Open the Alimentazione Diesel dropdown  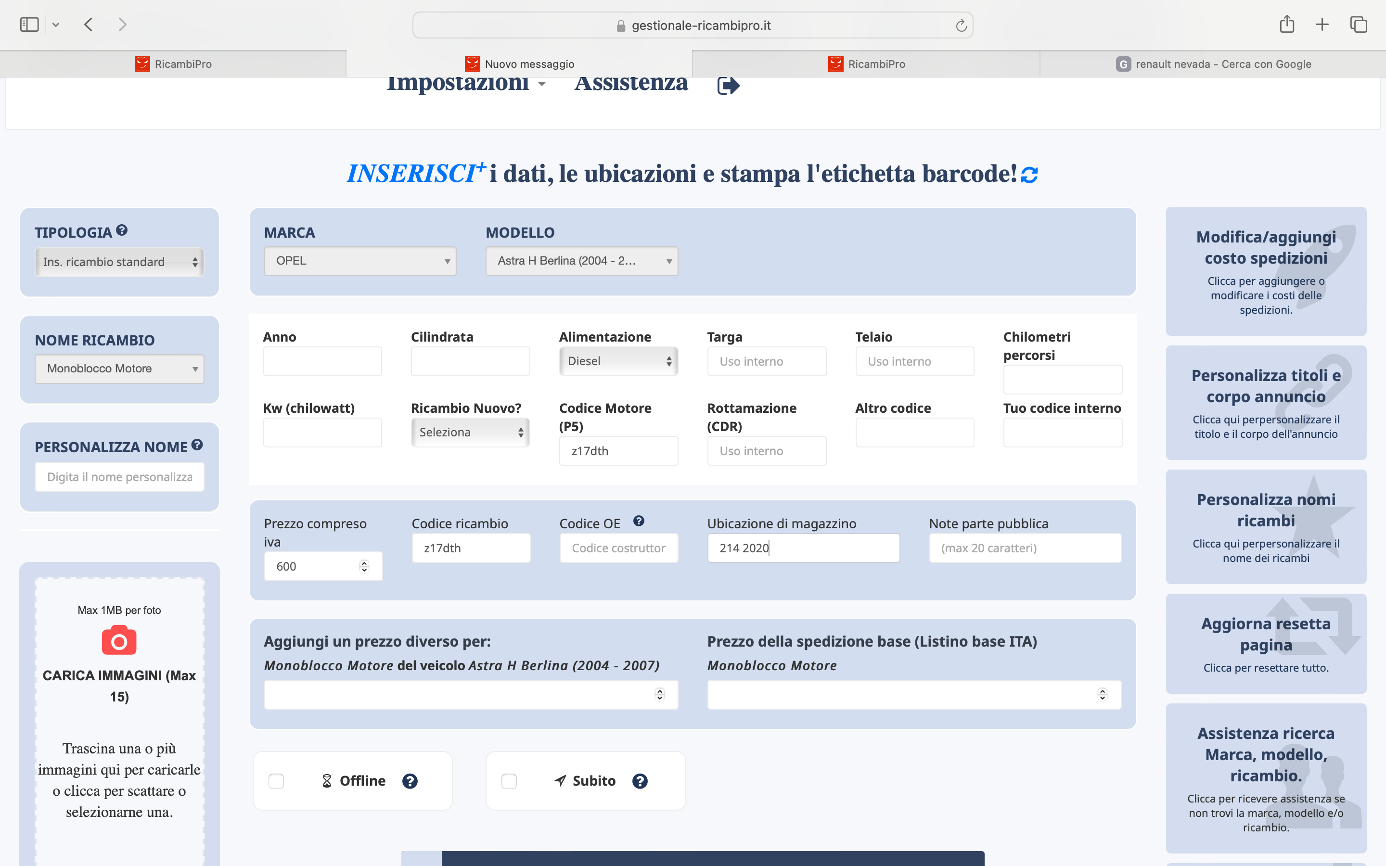pyautogui.click(x=618, y=361)
